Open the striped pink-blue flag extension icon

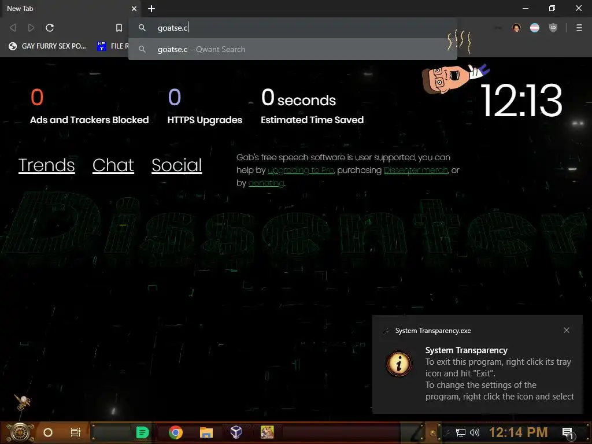click(535, 28)
